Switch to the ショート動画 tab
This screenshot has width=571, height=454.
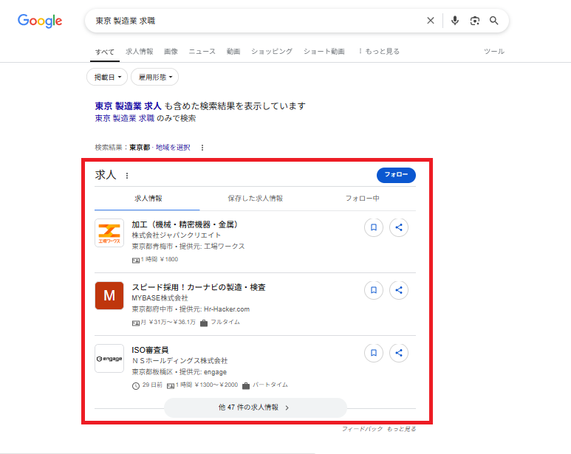[x=324, y=51]
